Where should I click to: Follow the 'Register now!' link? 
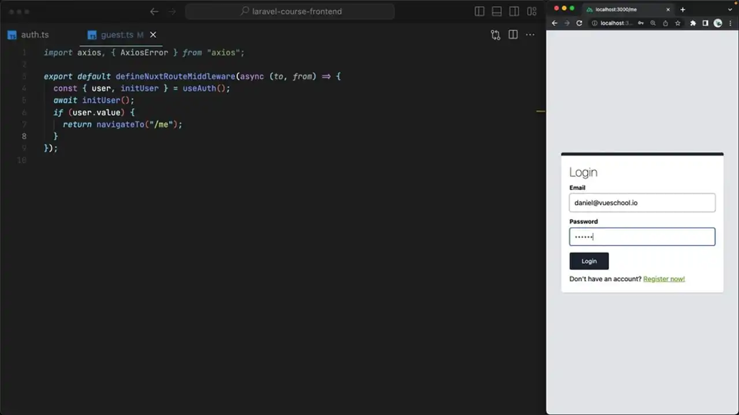tap(664, 279)
